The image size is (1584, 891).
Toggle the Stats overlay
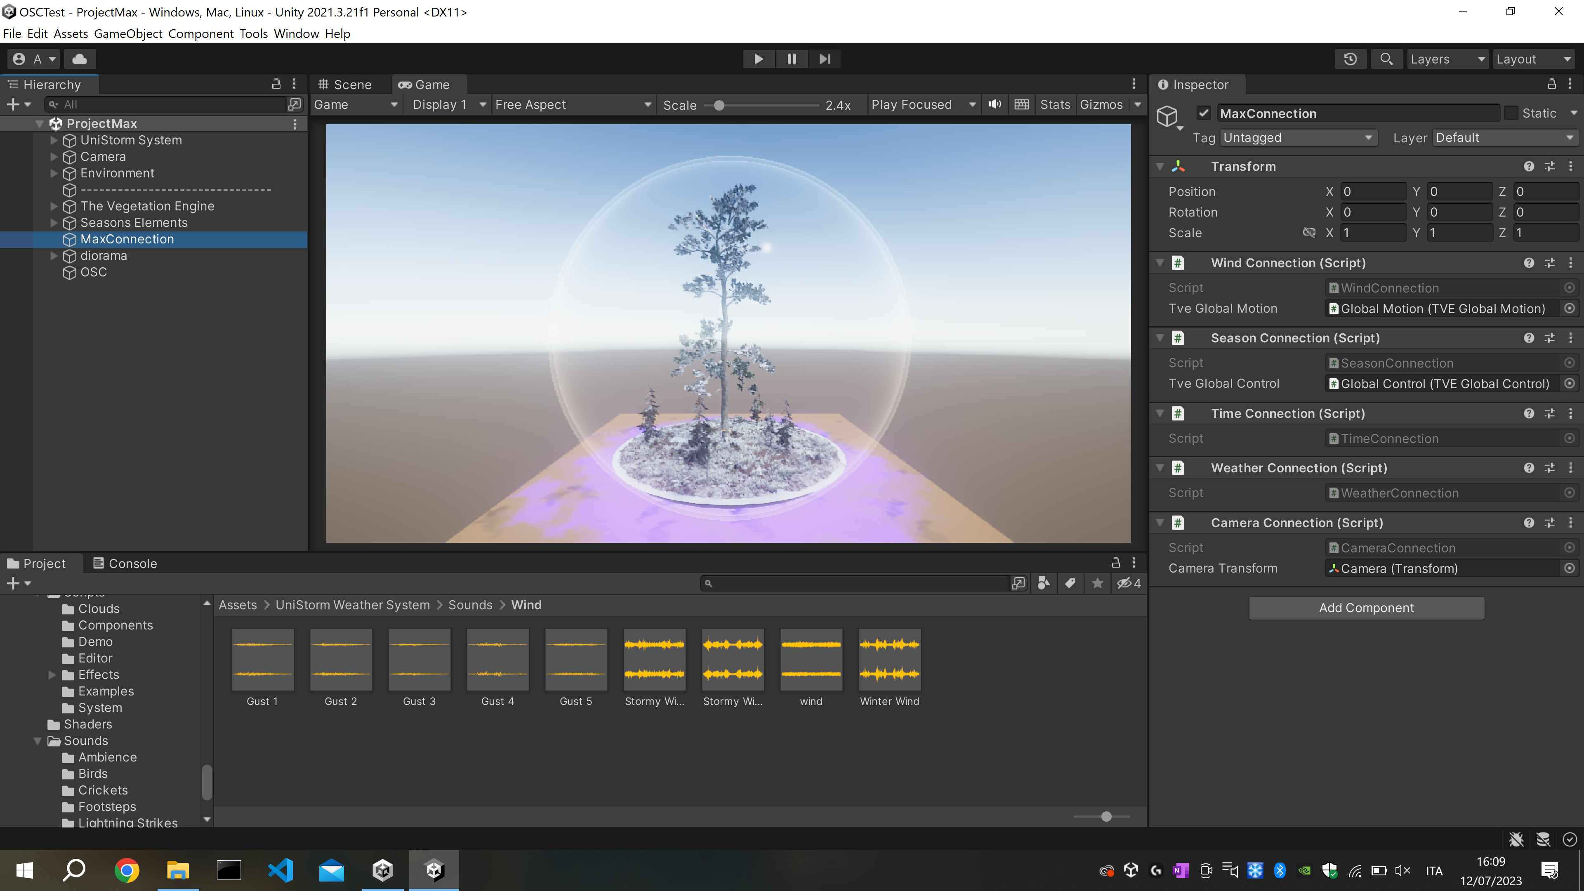coord(1055,104)
